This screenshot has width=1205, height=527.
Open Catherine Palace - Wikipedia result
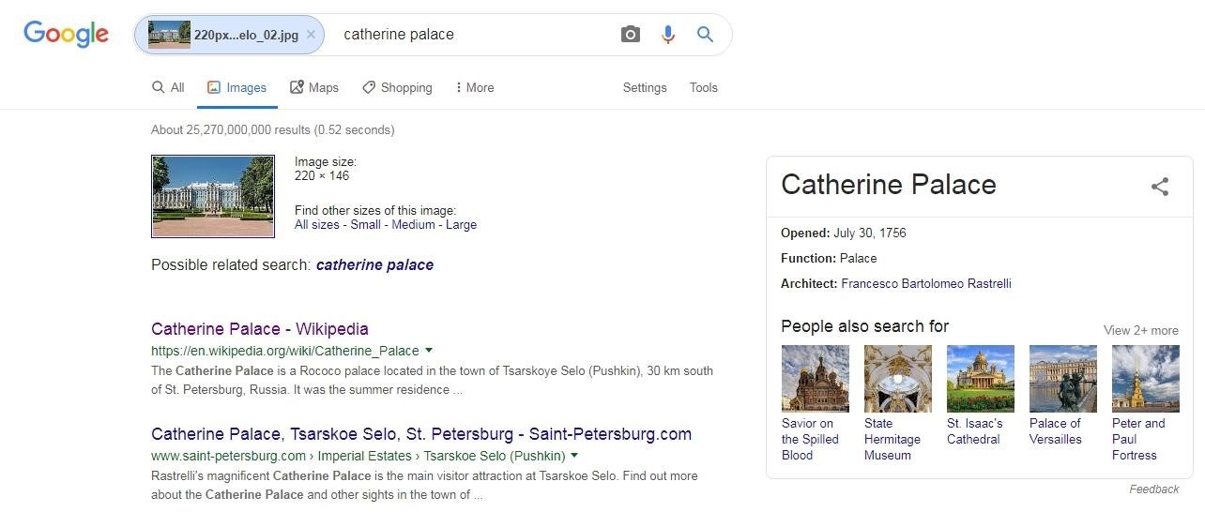tap(260, 329)
